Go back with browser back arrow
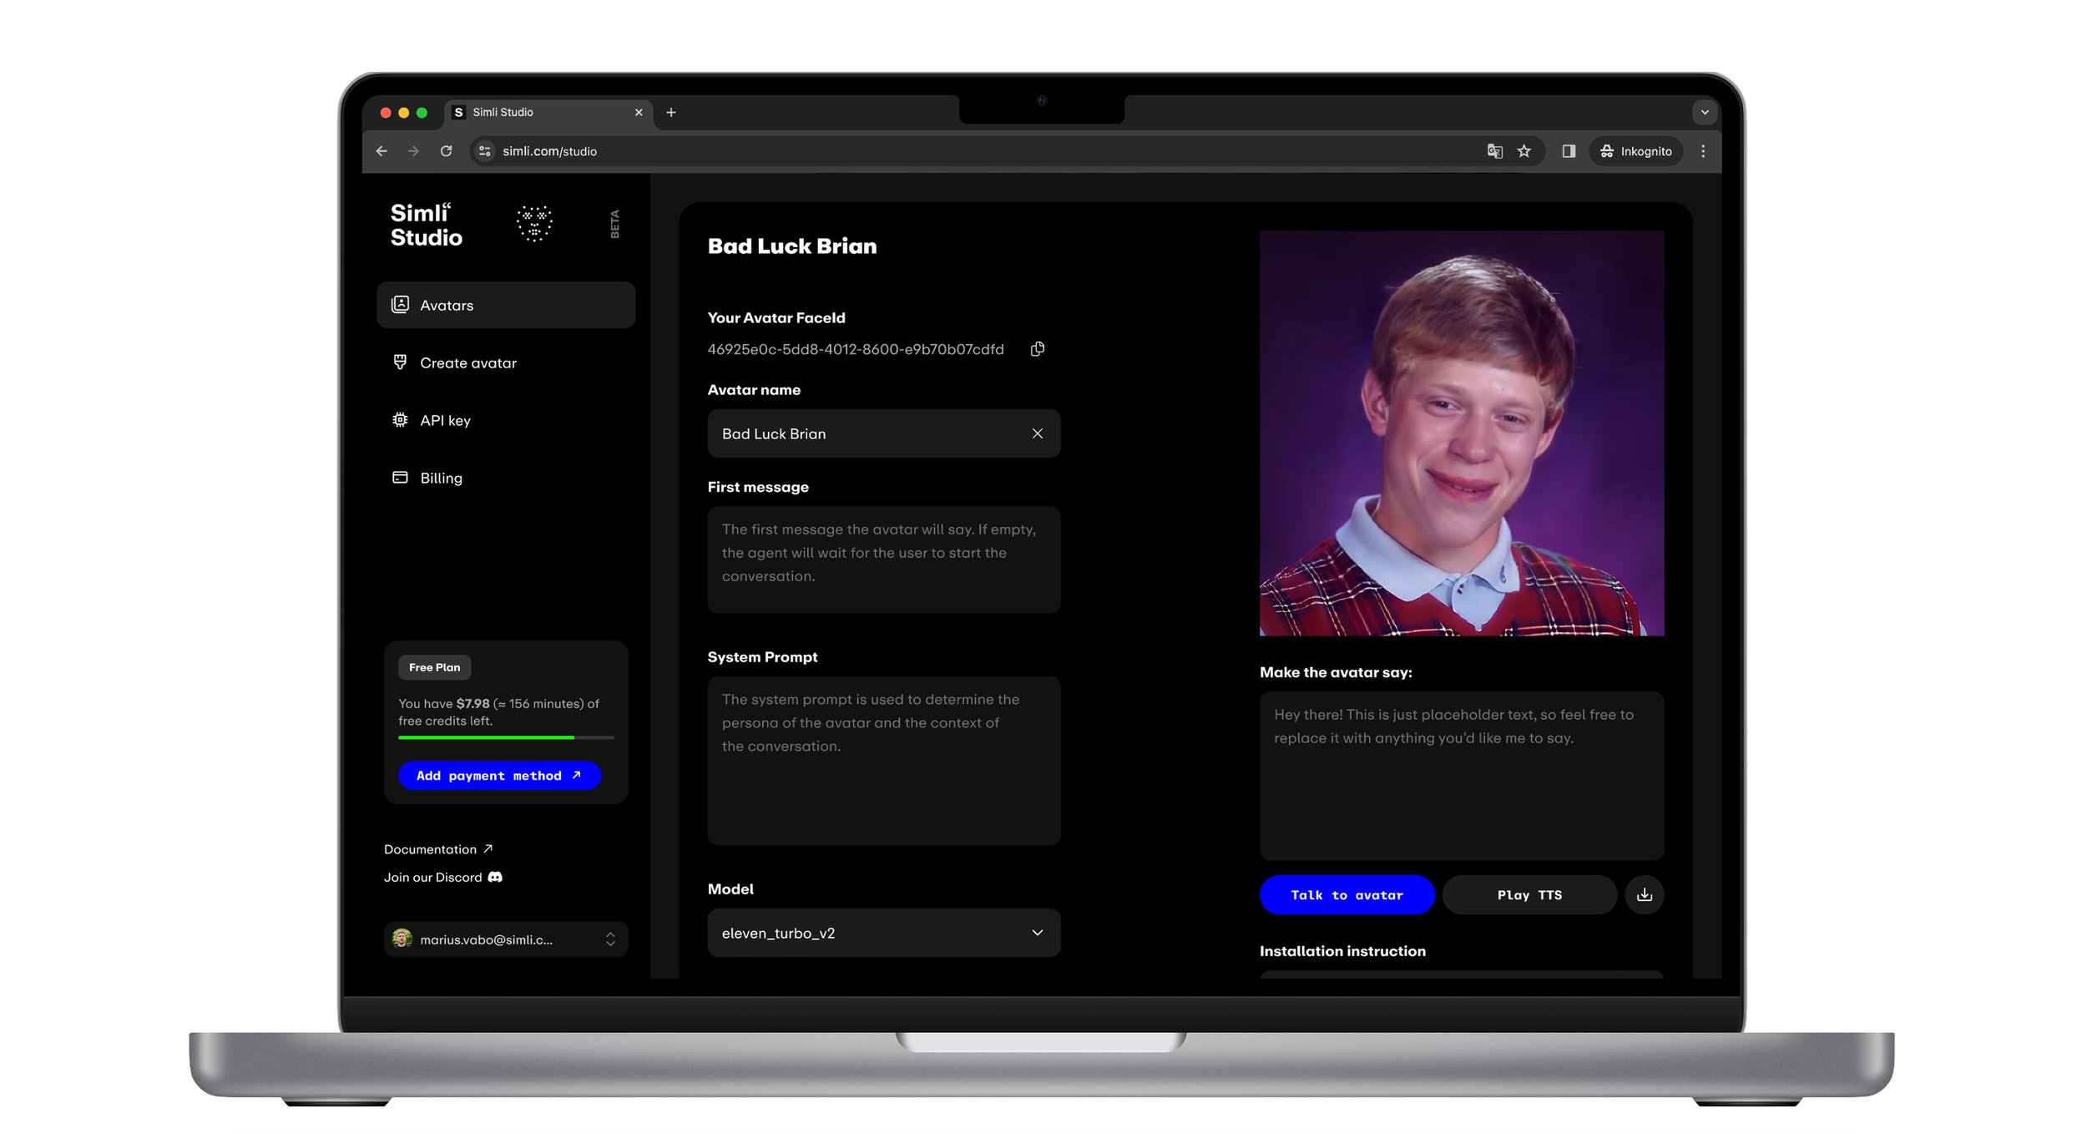The height and width of the screenshot is (1134, 2087). pyautogui.click(x=382, y=151)
